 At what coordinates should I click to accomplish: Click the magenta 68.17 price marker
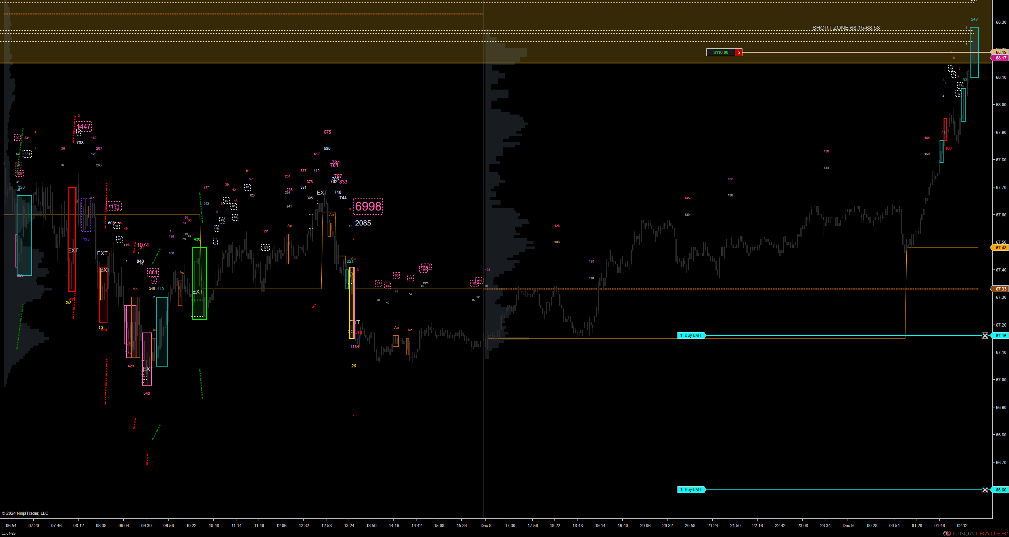click(1000, 58)
